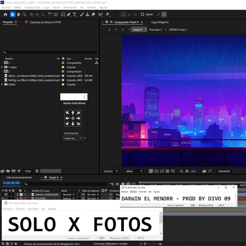Select the Pen tool

(x=68, y=15)
